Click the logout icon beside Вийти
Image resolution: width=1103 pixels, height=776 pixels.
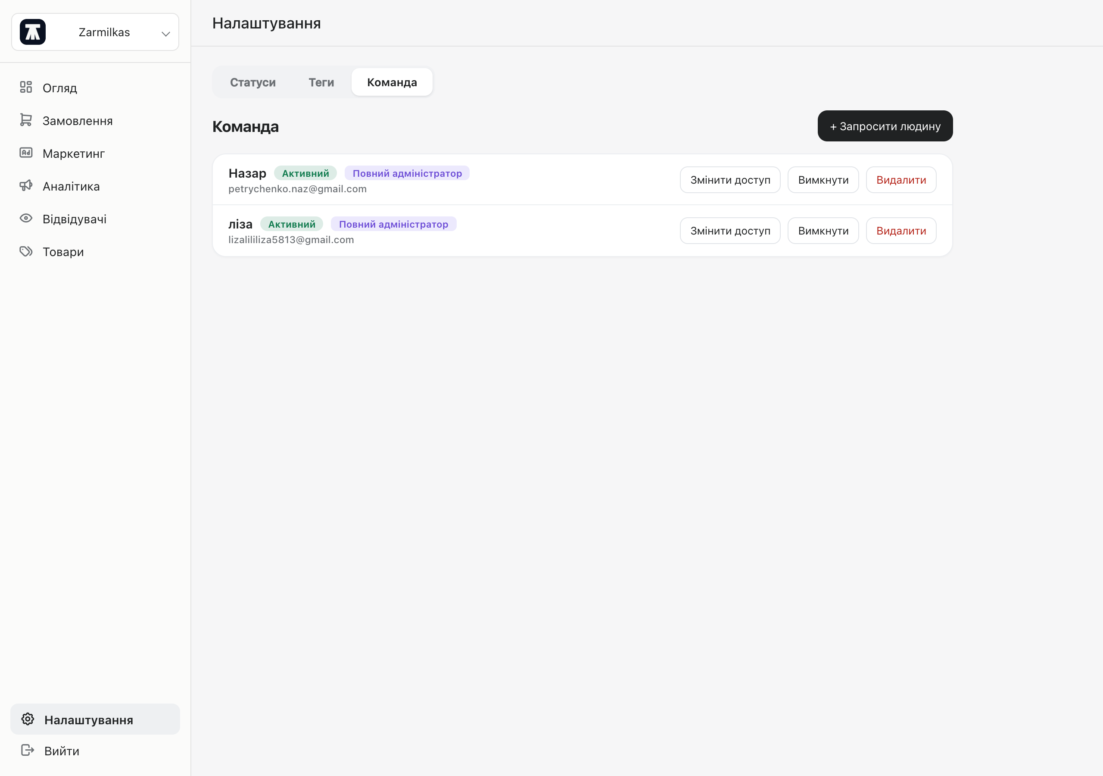tap(28, 750)
